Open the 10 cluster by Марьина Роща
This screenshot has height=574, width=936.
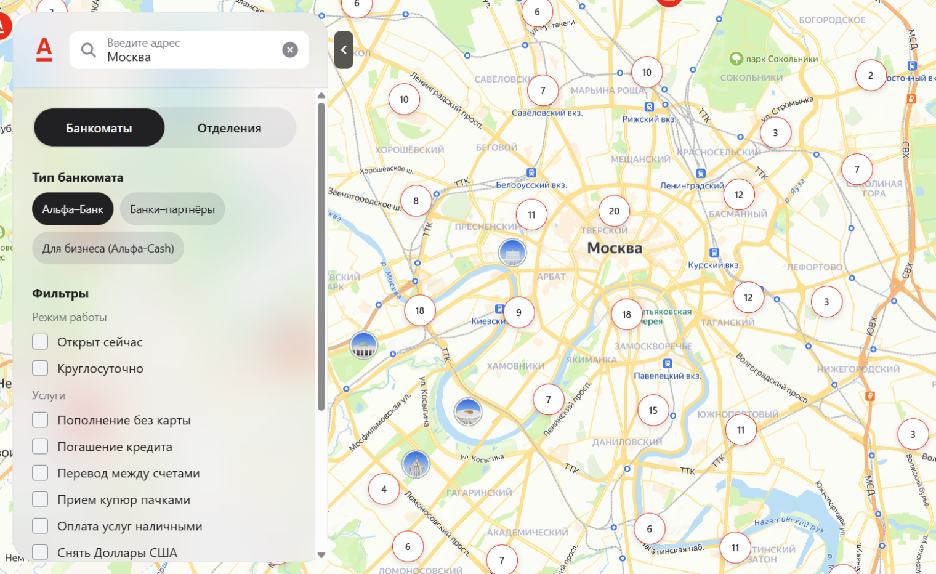point(647,73)
